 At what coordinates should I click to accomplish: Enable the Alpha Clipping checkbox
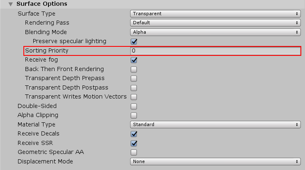pyautogui.click(x=134, y=115)
